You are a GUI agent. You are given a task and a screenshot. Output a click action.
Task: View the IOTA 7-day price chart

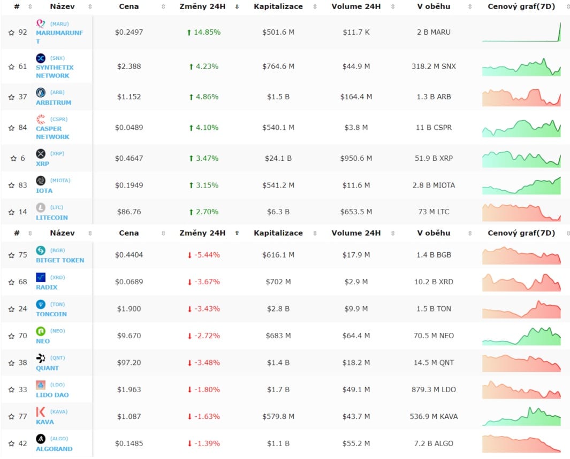(521, 185)
